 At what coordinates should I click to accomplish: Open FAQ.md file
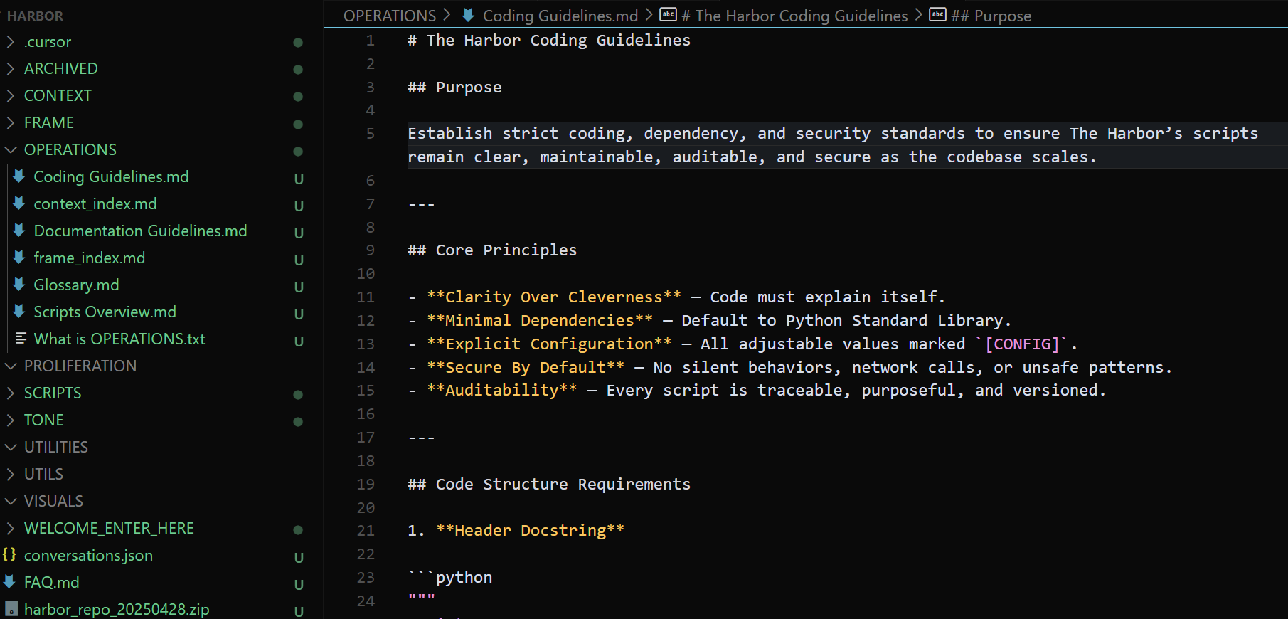pyautogui.click(x=52, y=582)
